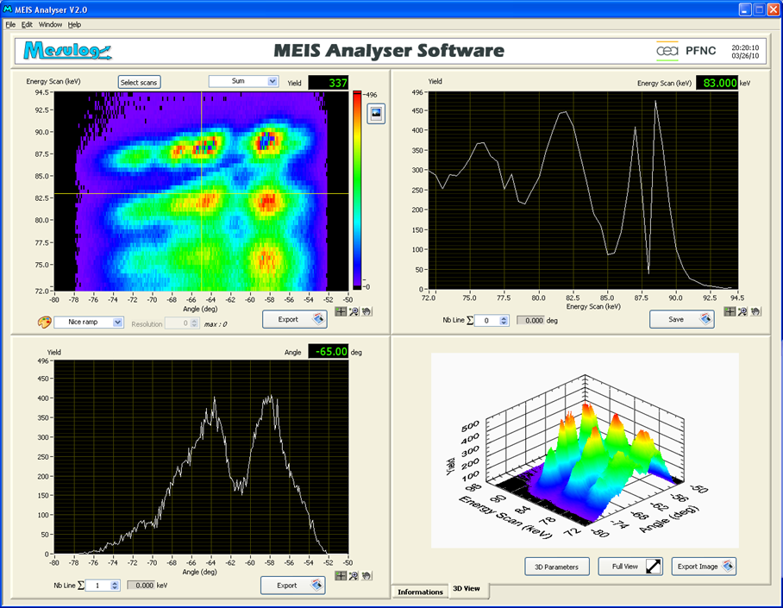This screenshot has width=783, height=608.
Task: Select zoom tool under angle yield graph
Action: coord(354,575)
